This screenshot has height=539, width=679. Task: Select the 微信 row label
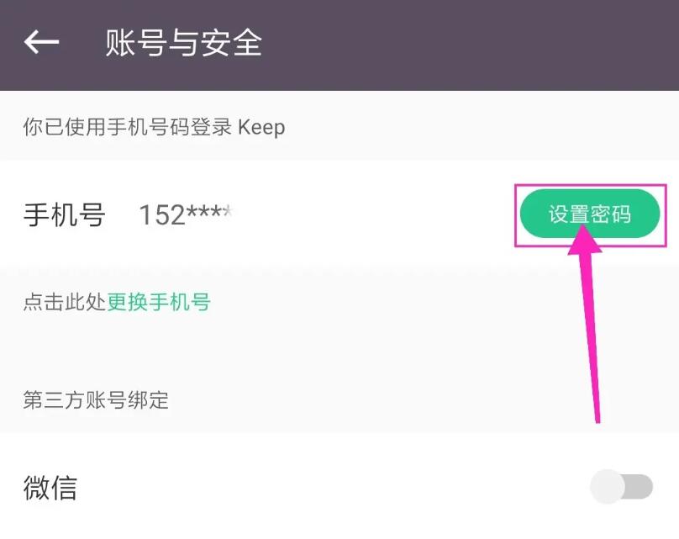50,487
